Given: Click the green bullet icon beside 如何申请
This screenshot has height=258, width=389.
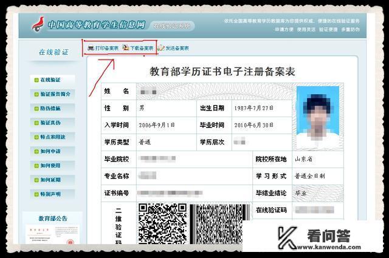Looking at the screenshot, I should 36,151.
